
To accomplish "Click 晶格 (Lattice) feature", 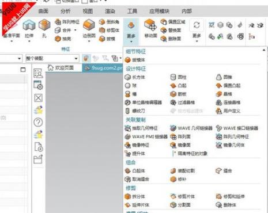I will click(x=224, y=94).
